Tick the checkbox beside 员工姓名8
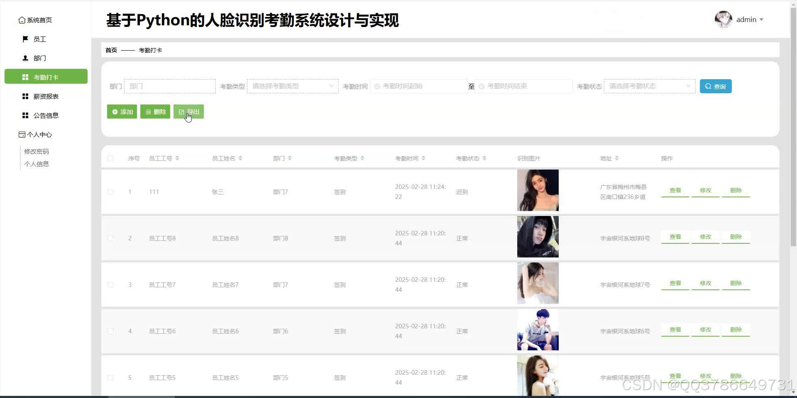797x398 pixels. (x=110, y=238)
